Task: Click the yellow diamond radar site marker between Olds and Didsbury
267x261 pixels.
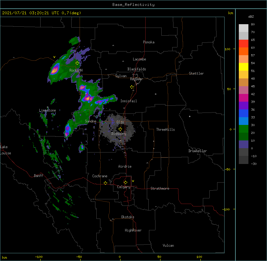Action: click(120, 129)
